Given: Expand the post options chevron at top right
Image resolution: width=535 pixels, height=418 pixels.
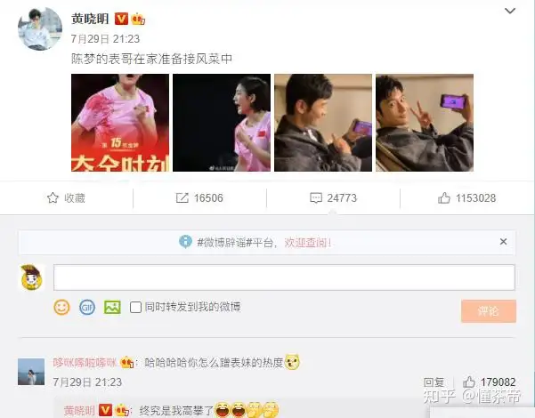Looking at the screenshot, I should [x=510, y=11].
